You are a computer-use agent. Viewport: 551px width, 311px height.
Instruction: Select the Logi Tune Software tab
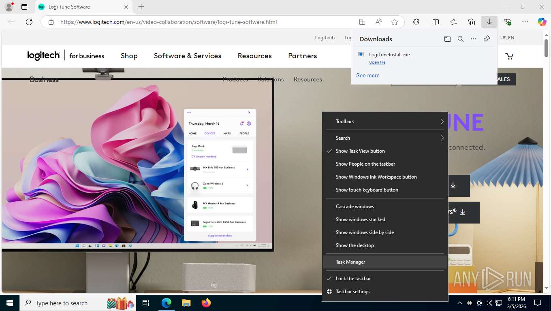(83, 7)
